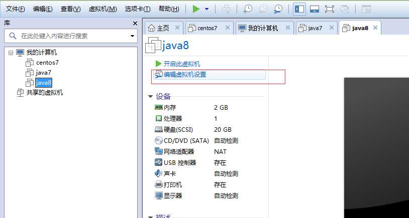Select 我的计算机 in the library tree
Viewport: 409px width, 218px height.
click(42, 53)
